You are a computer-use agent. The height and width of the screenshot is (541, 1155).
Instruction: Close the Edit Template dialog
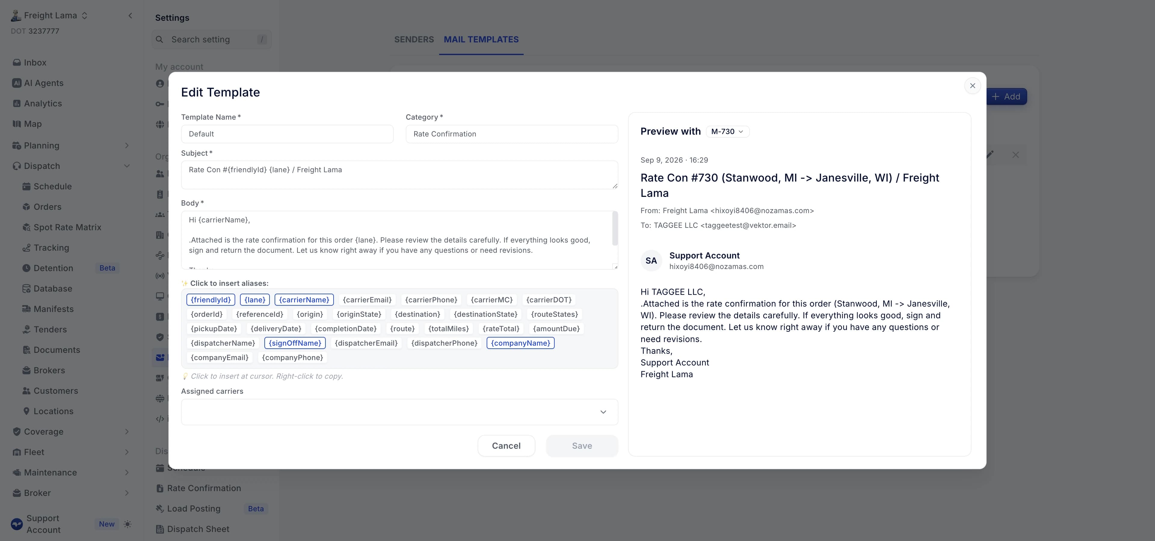point(972,86)
